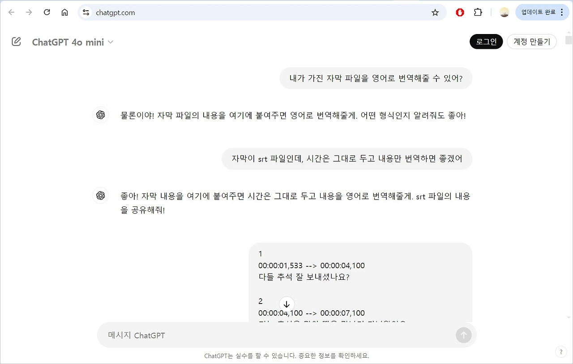Select the message asking to translate subtitles
Image resolution: width=573 pixels, height=364 pixels.
(376, 78)
